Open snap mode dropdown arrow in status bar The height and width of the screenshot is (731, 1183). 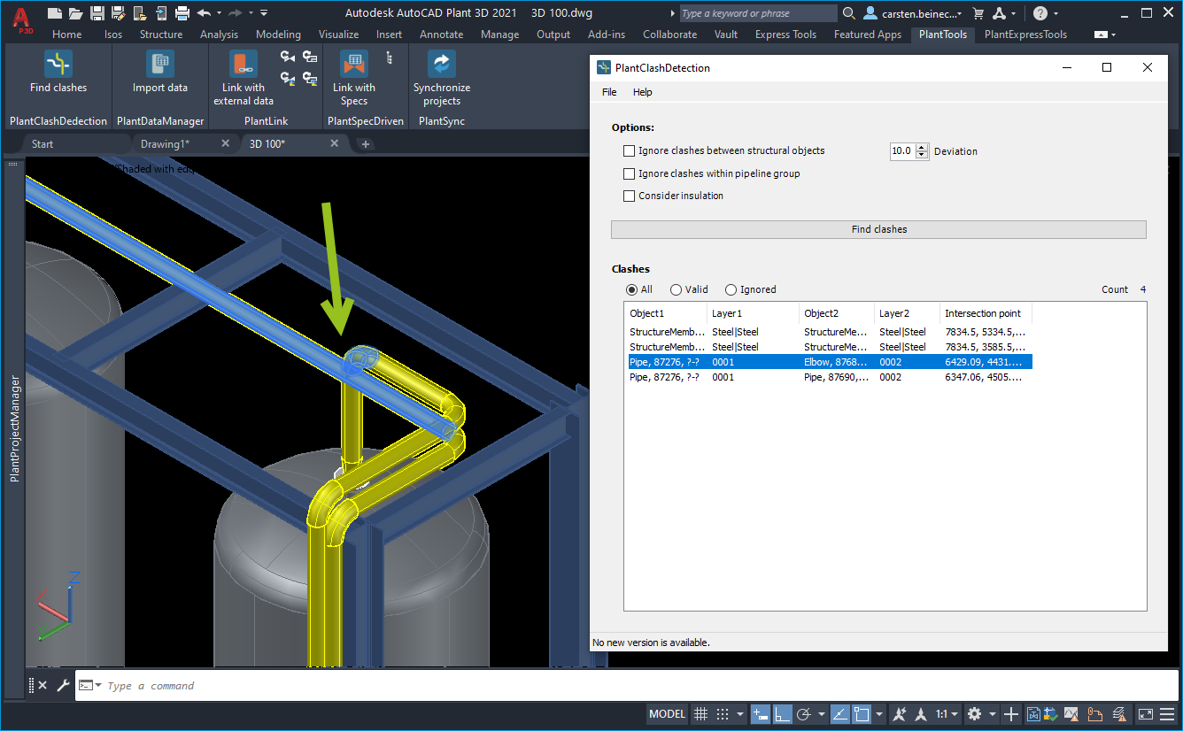740,714
